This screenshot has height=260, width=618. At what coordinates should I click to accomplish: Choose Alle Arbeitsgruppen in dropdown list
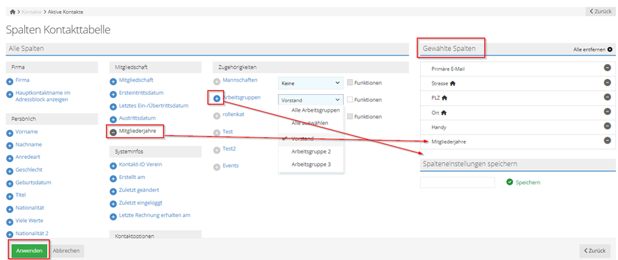point(316,110)
